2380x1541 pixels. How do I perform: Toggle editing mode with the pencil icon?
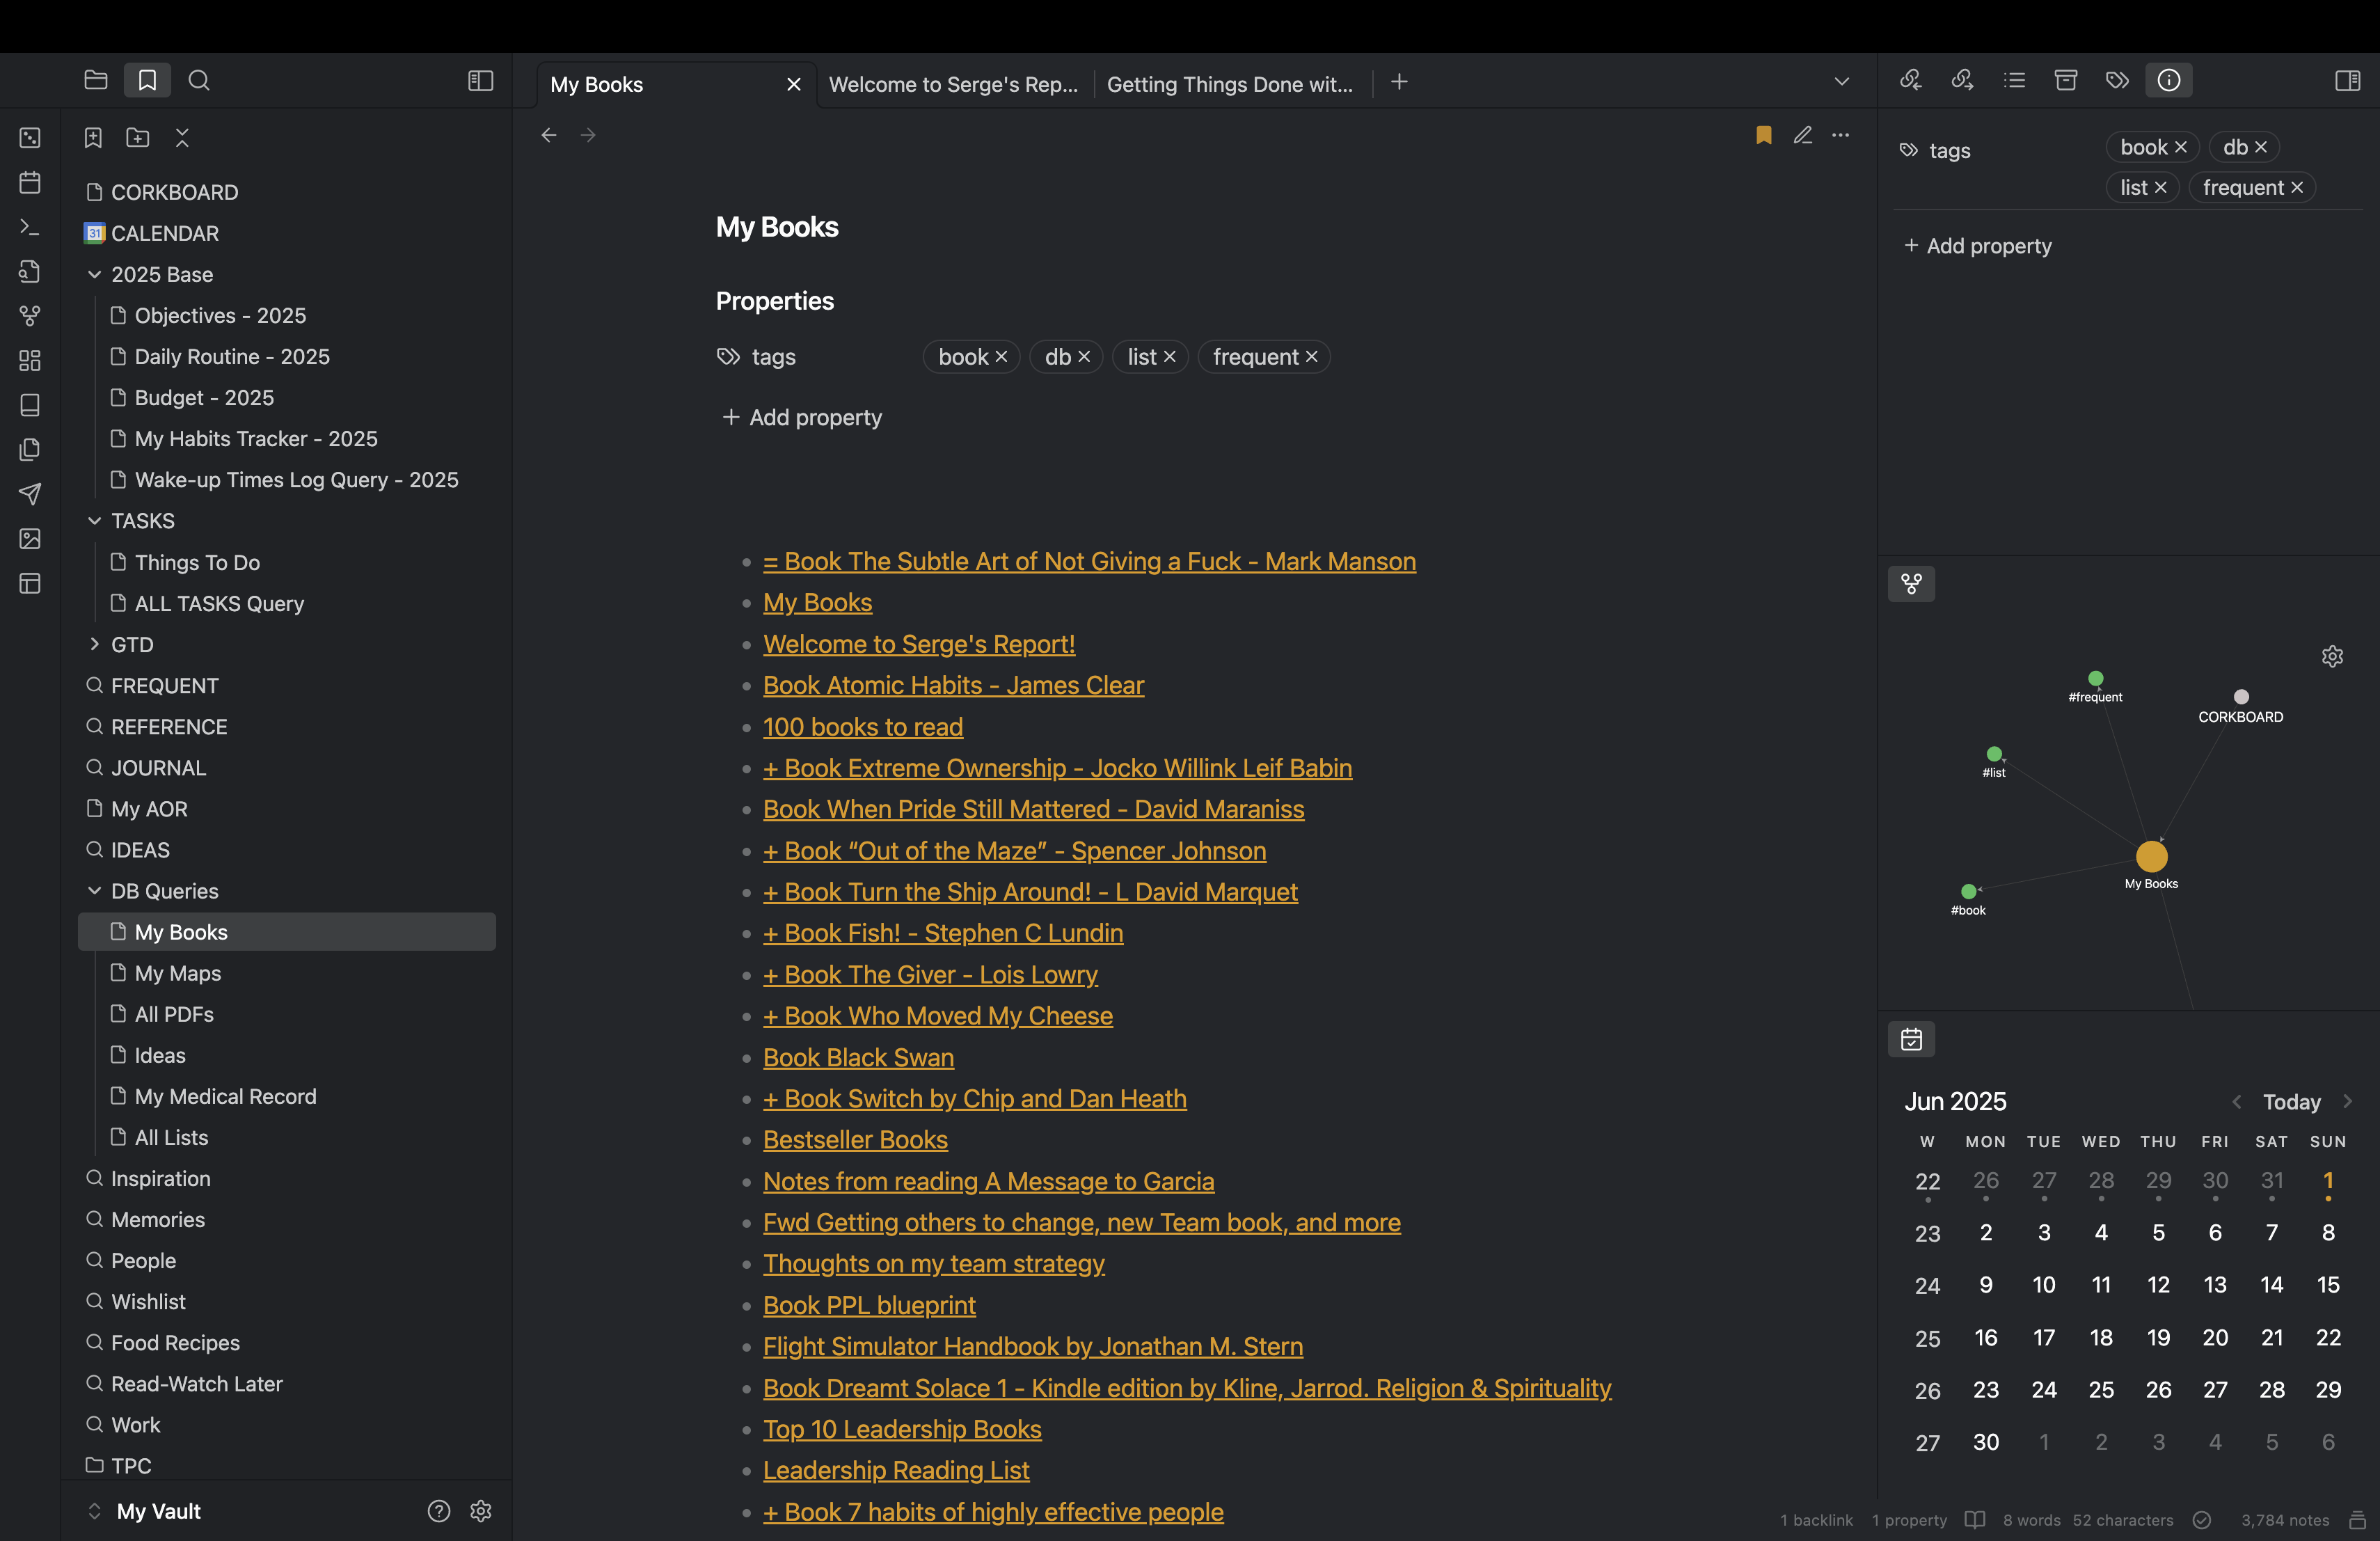click(x=1804, y=135)
